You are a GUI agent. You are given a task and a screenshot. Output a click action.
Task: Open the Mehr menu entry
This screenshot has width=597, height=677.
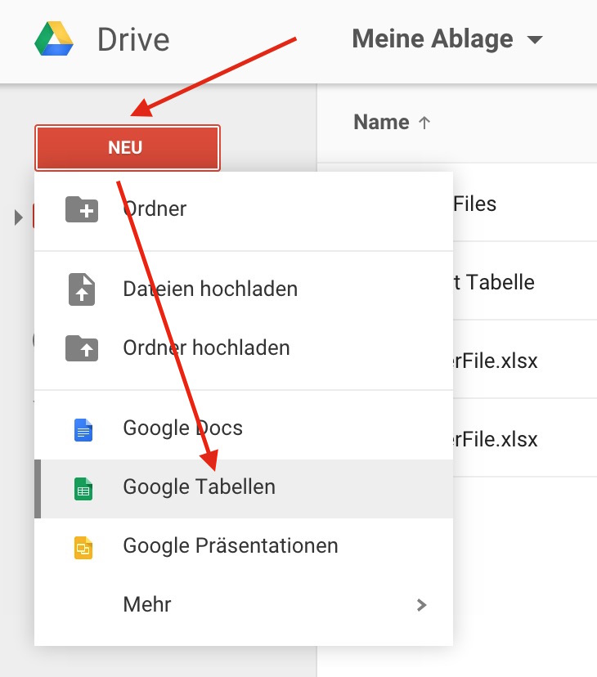click(x=244, y=604)
